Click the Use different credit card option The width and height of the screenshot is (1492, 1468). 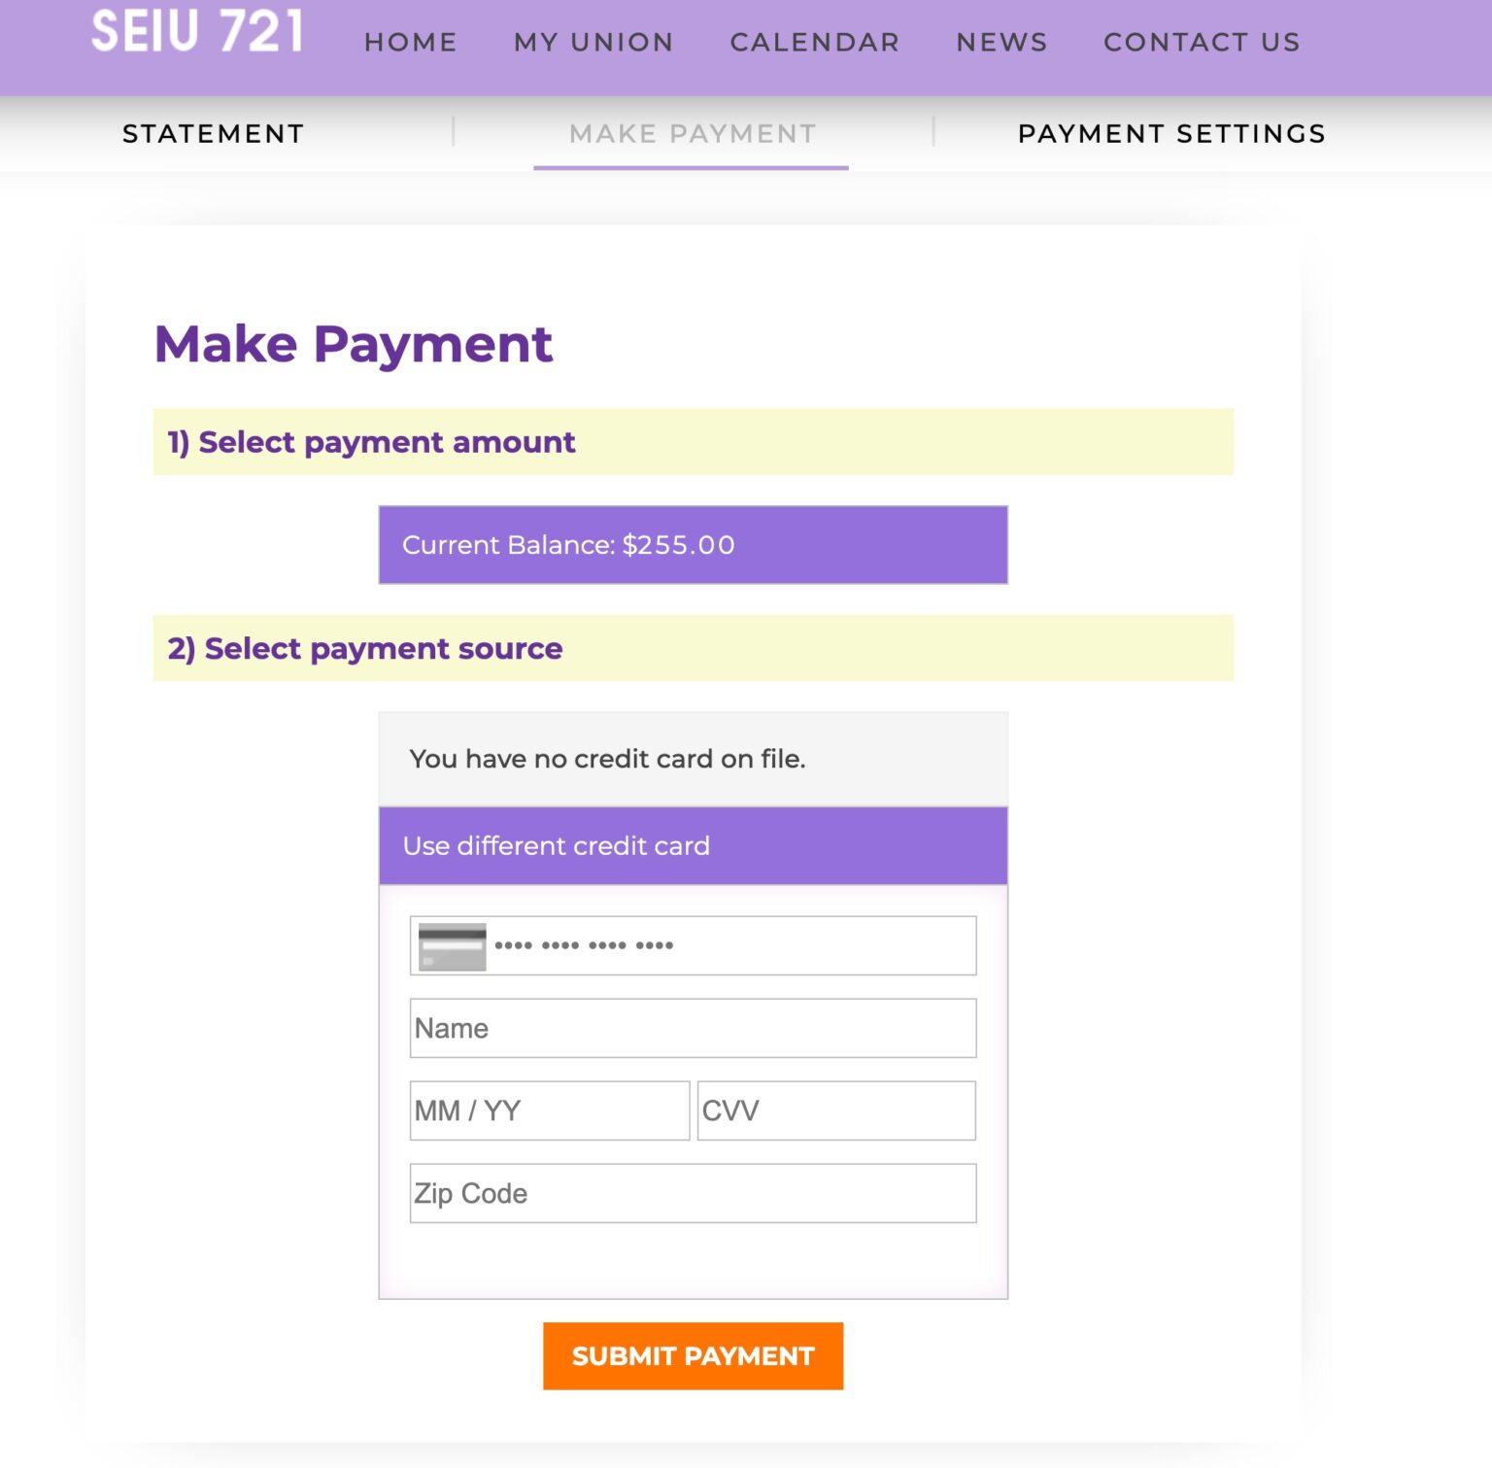692,844
